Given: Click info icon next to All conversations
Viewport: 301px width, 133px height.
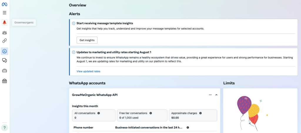Looking at the screenshot, I should [99, 113].
